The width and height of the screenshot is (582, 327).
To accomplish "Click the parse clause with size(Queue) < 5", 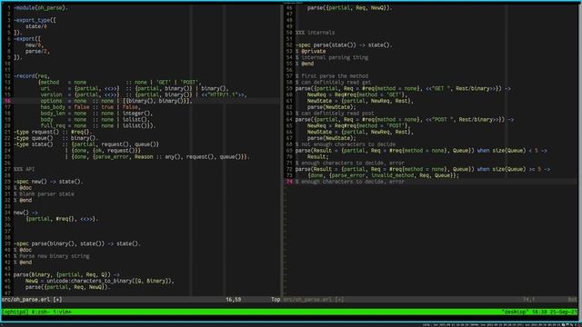I will (x=421, y=151).
